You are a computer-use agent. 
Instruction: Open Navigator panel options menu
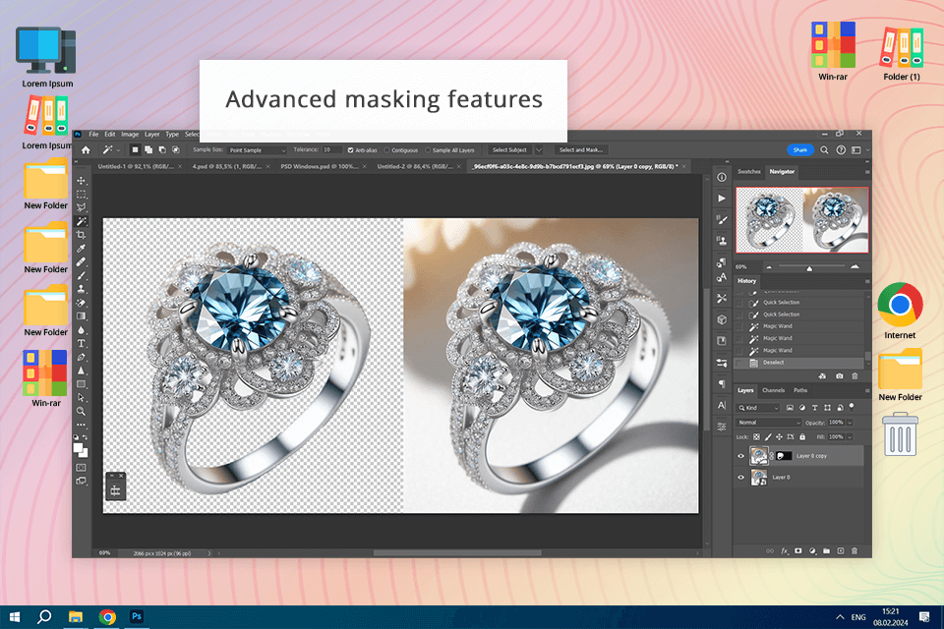[x=867, y=172]
